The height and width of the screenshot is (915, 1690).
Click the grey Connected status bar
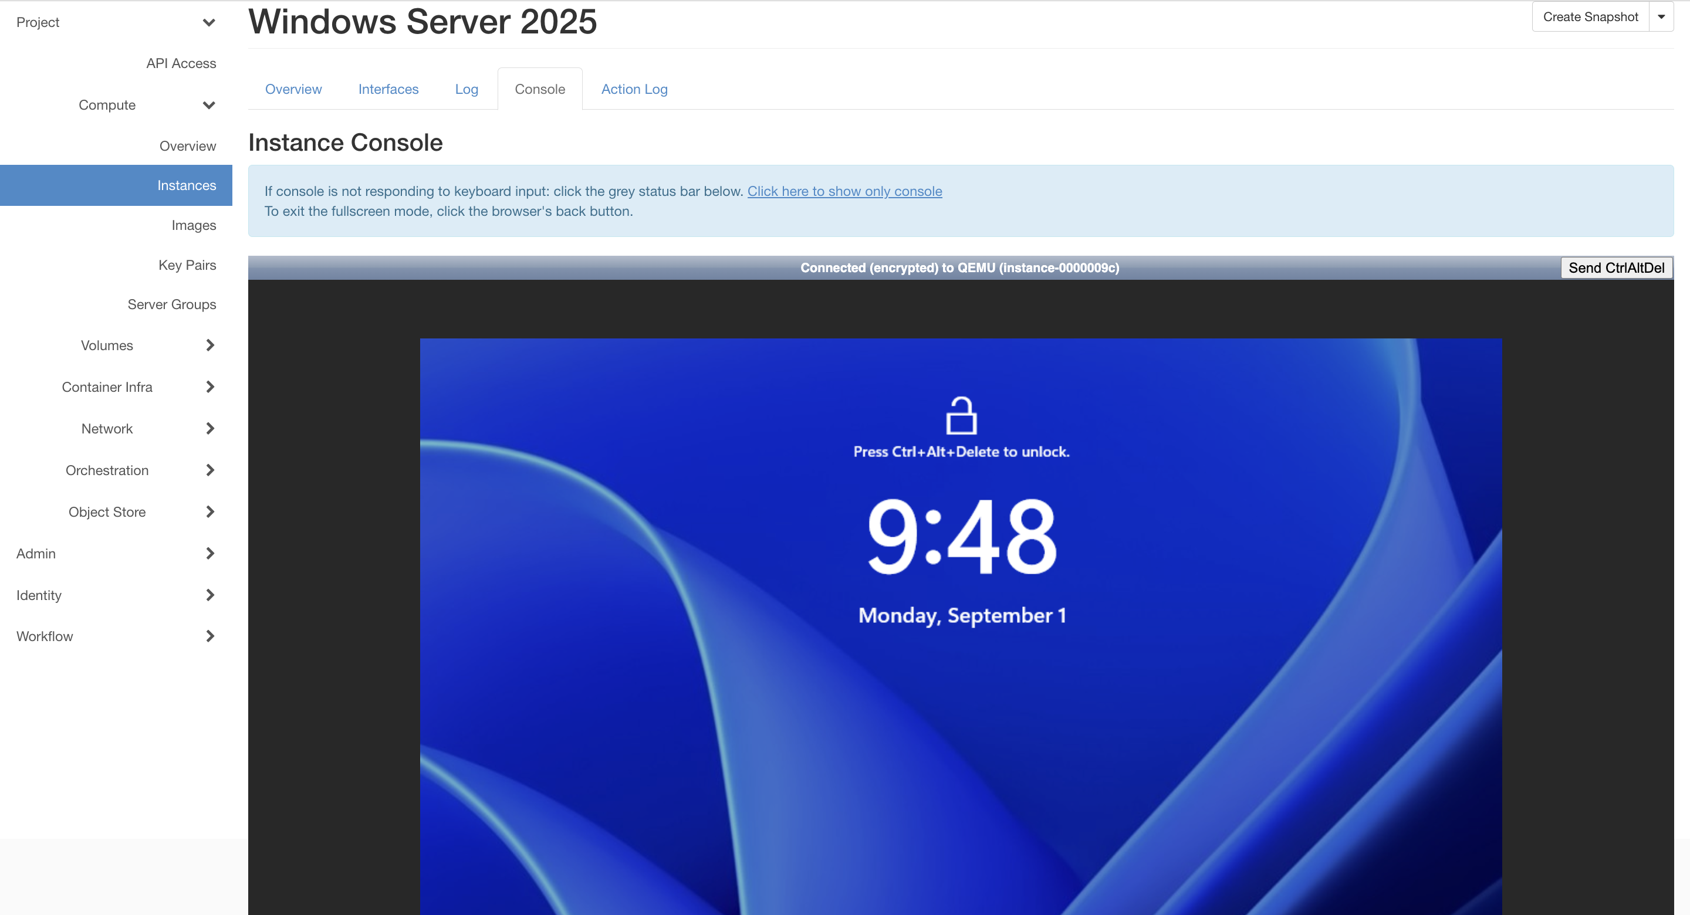(959, 267)
